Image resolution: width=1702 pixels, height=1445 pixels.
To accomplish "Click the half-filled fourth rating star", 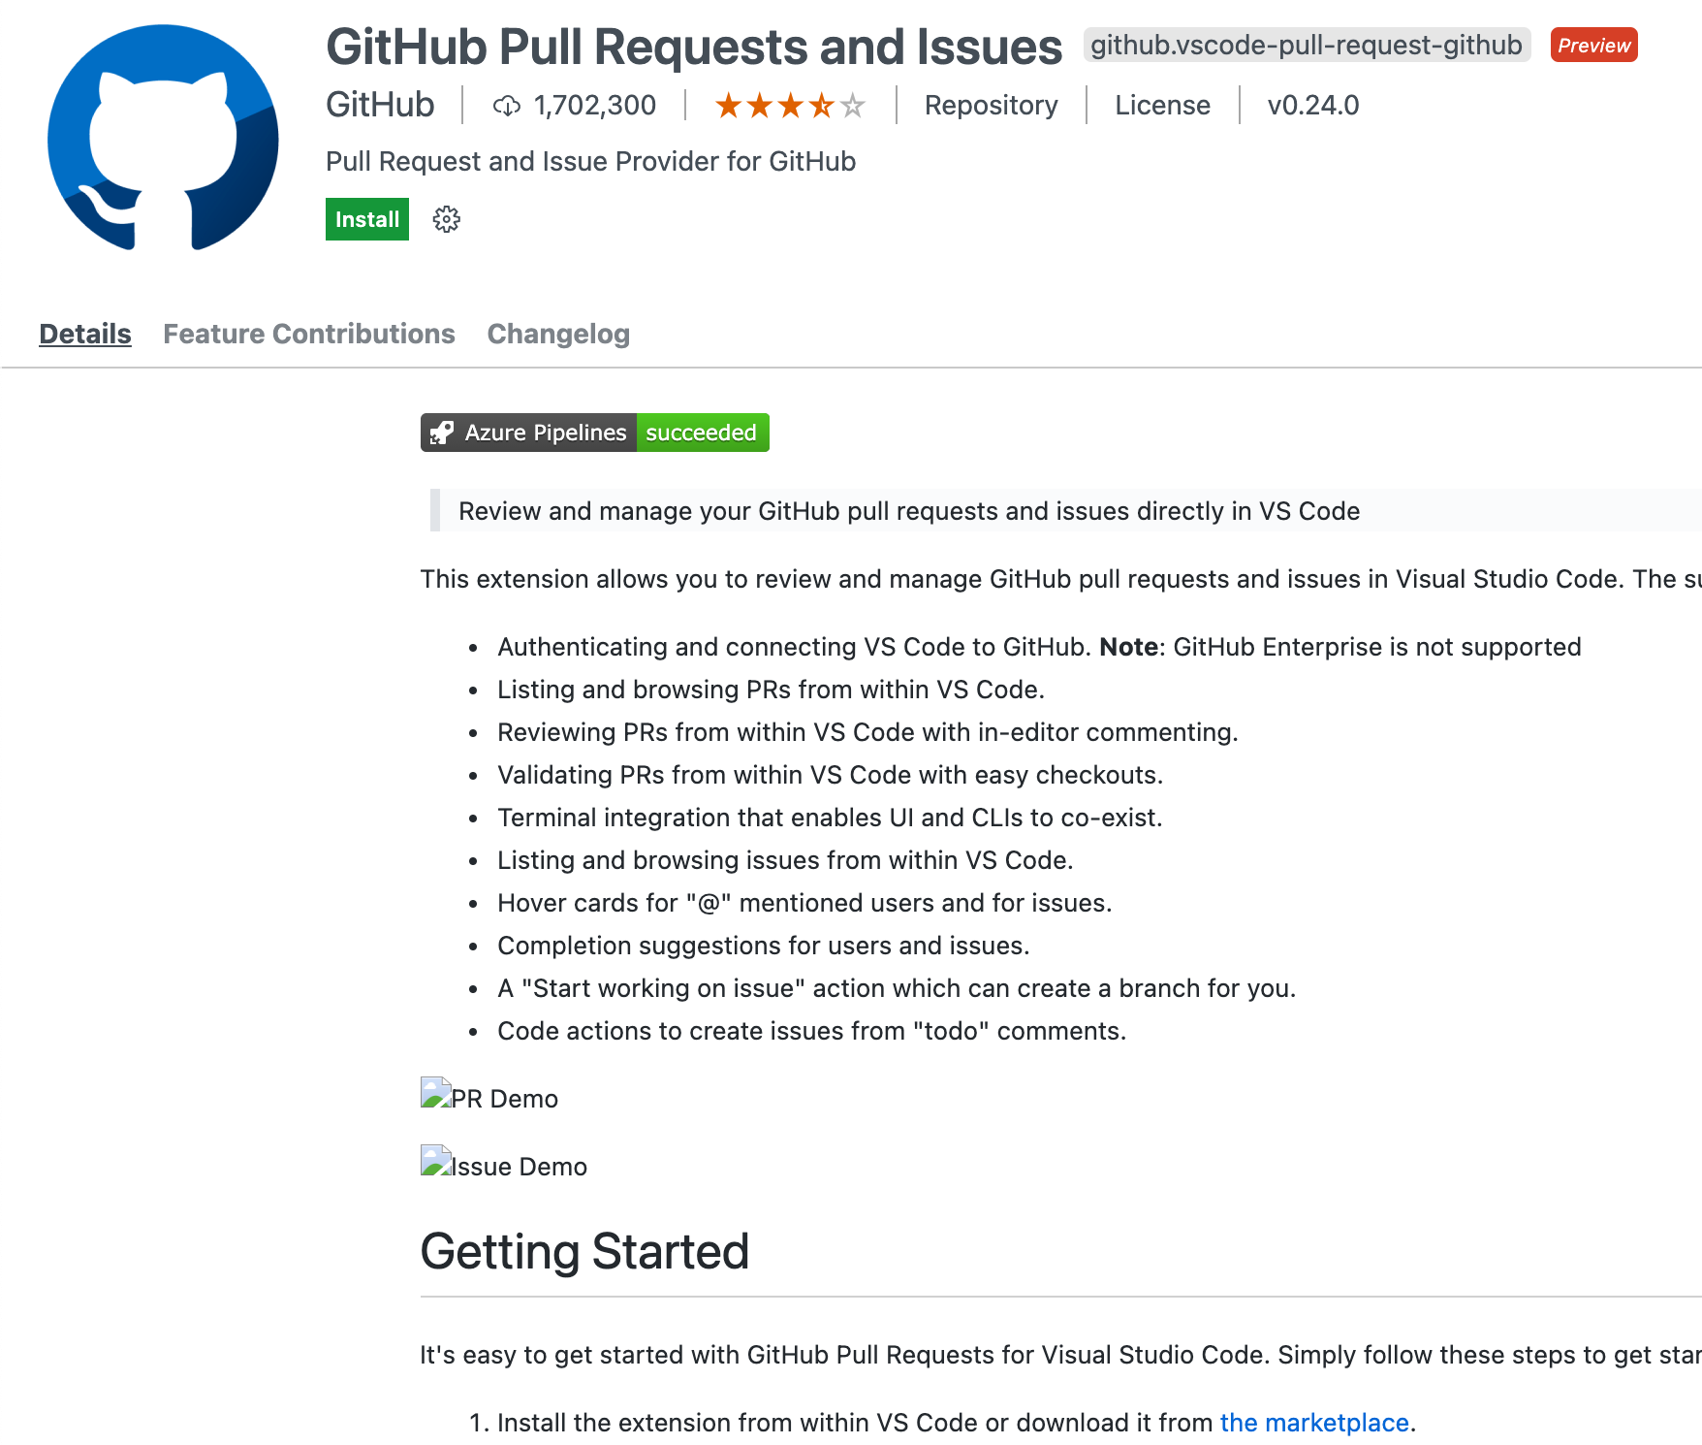I will (x=821, y=105).
